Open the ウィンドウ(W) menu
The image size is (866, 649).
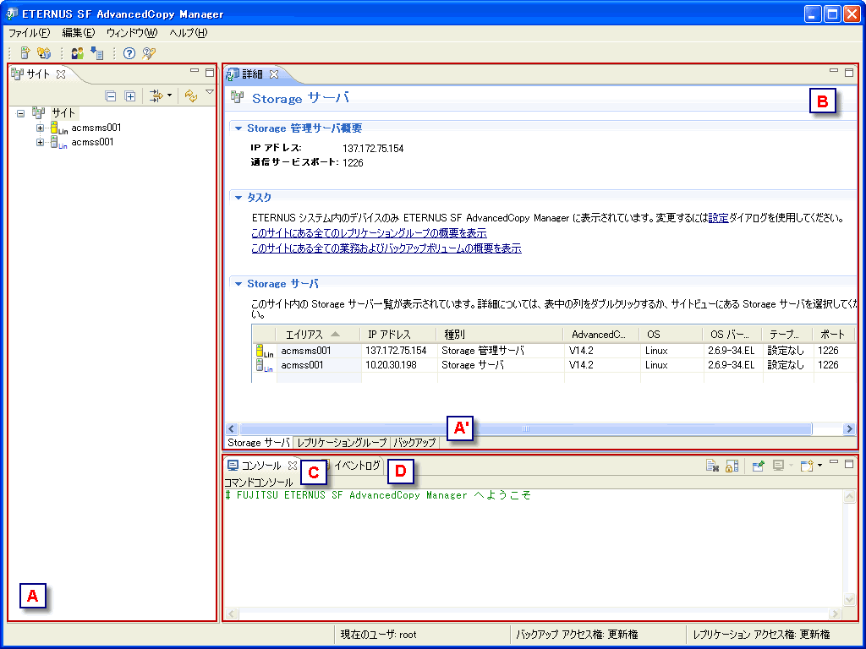coord(132,33)
